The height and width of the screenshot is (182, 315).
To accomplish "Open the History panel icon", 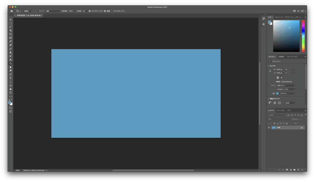I will click(x=264, y=19).
